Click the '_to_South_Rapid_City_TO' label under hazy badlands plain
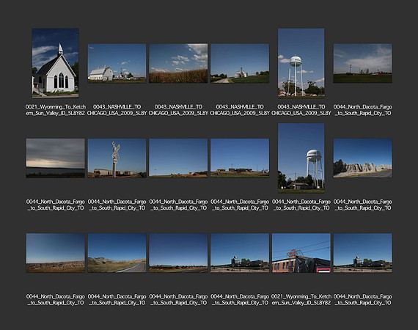Image resolution: width=418 pixels, height=330 pixels. pos(56,303)
